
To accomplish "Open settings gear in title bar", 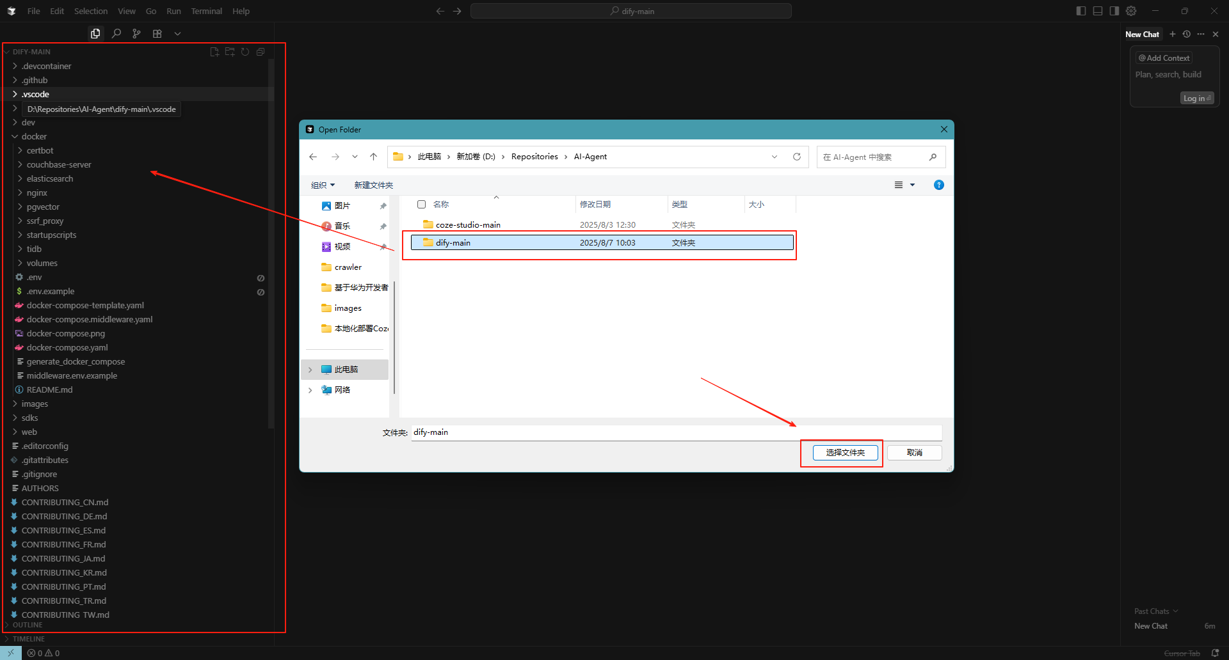I will pos(1131,11).
